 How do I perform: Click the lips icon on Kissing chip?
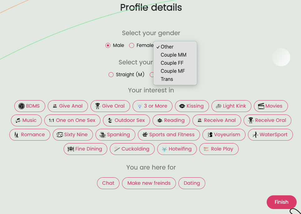click(182, 106)
